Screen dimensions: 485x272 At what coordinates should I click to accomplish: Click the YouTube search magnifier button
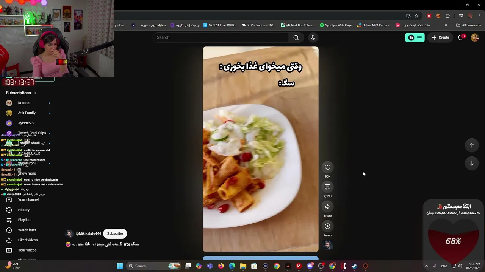click(x=296, y=37)
